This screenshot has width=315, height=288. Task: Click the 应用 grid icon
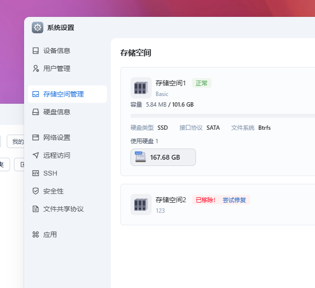click(x=36, y=234)
